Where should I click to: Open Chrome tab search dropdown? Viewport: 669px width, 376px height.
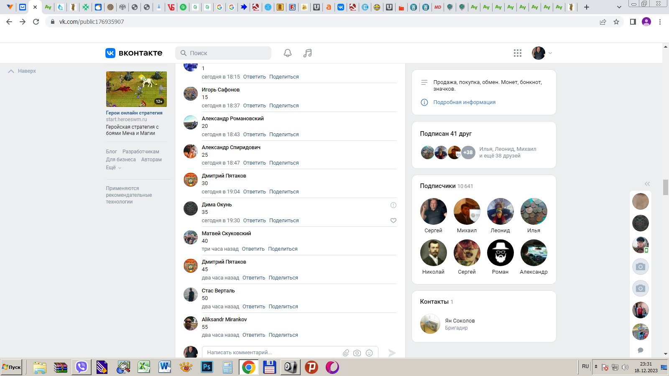coord(619,7)
